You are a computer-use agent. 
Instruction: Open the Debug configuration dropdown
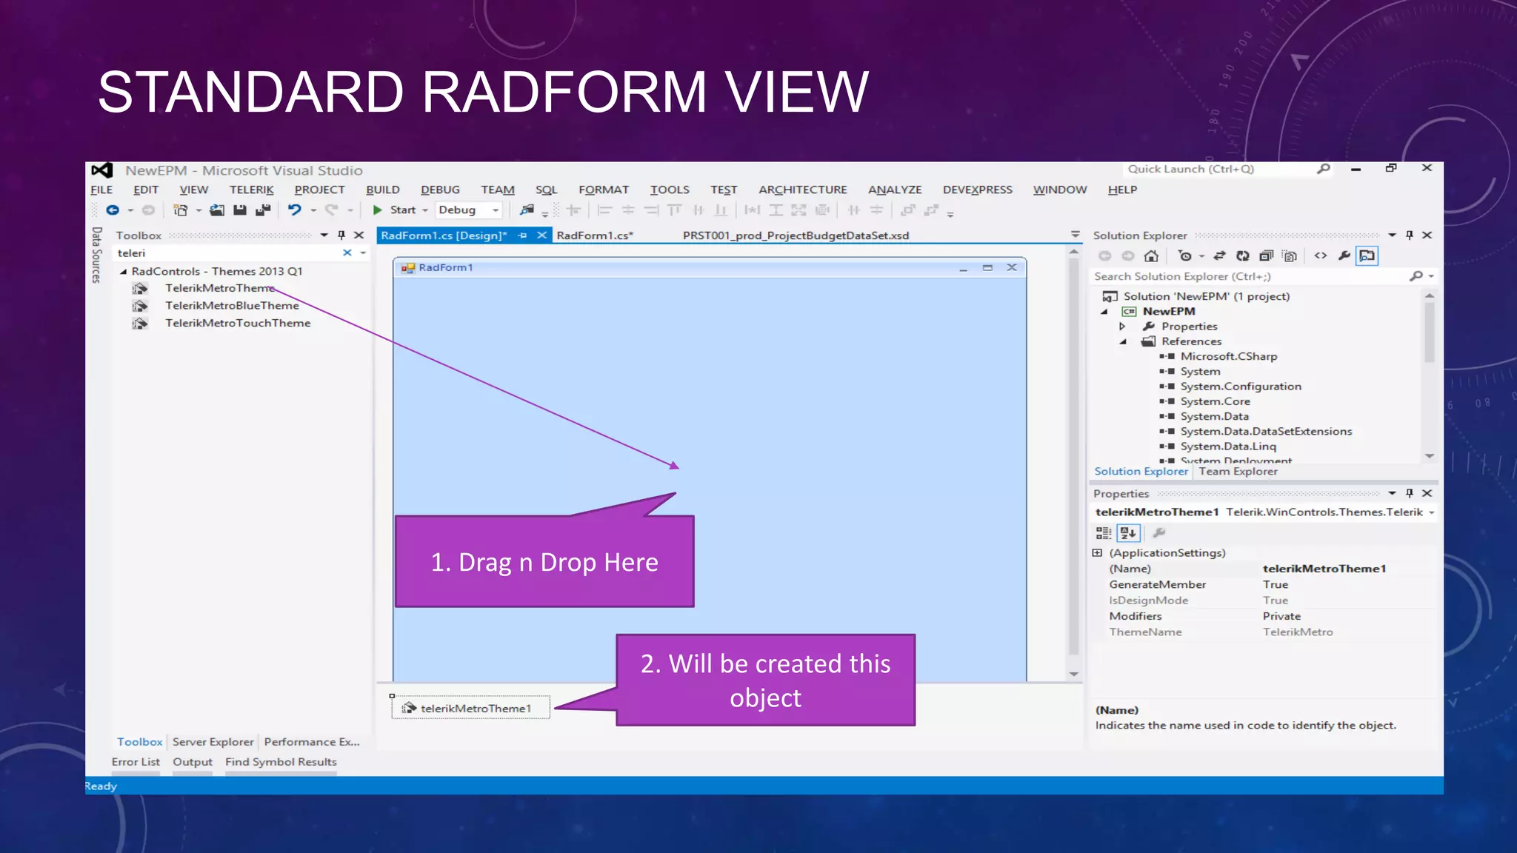tap(496, 210)
